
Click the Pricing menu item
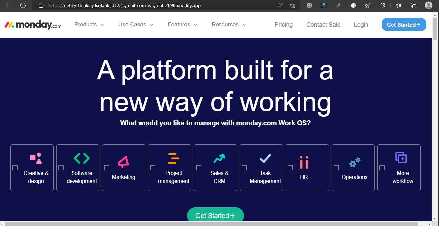coord(283,24)
